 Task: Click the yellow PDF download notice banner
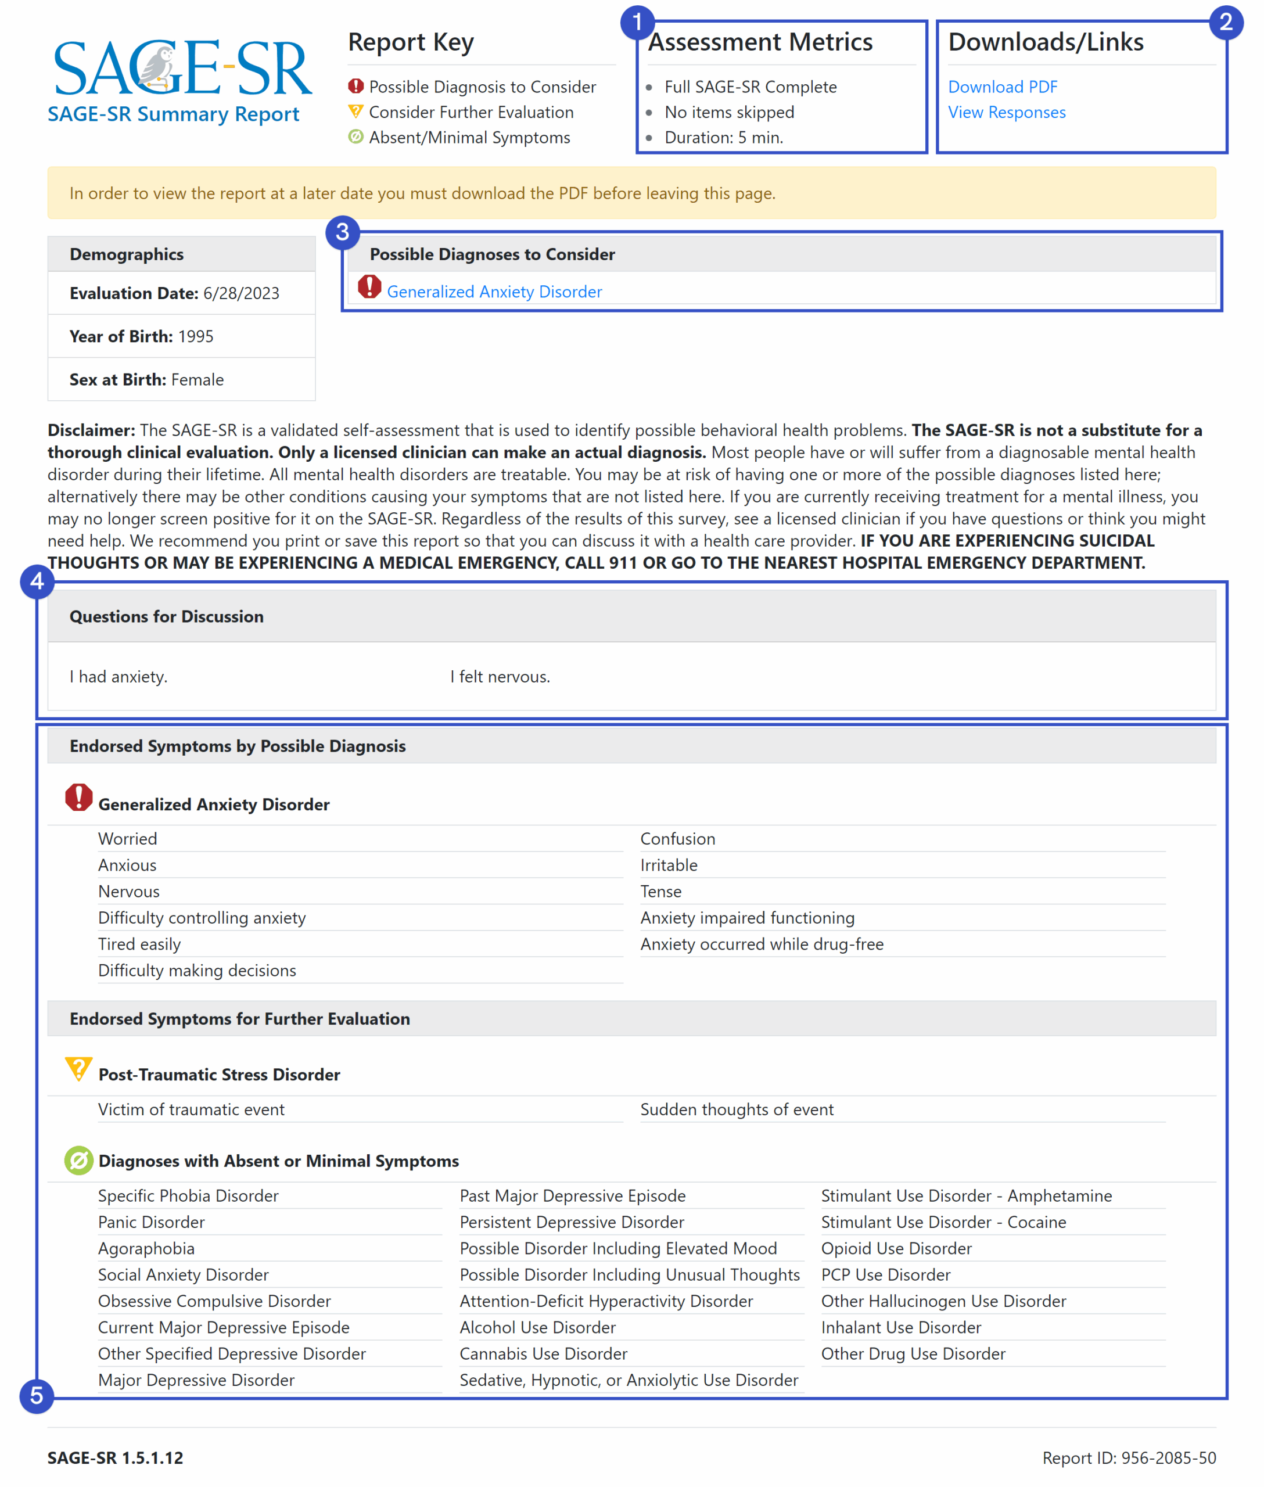click(631, 193)
